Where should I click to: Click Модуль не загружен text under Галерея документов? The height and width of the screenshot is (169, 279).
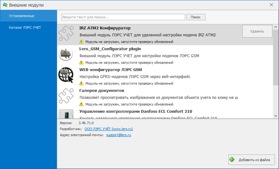point(129,104)
